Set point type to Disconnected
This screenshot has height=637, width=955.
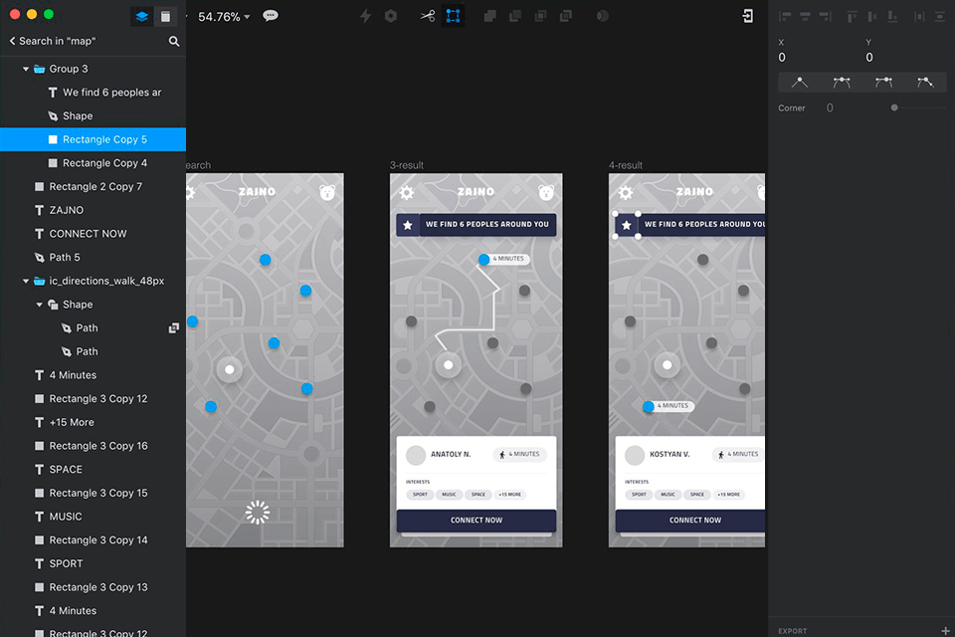pyautogui.click(x=926, y=82)
